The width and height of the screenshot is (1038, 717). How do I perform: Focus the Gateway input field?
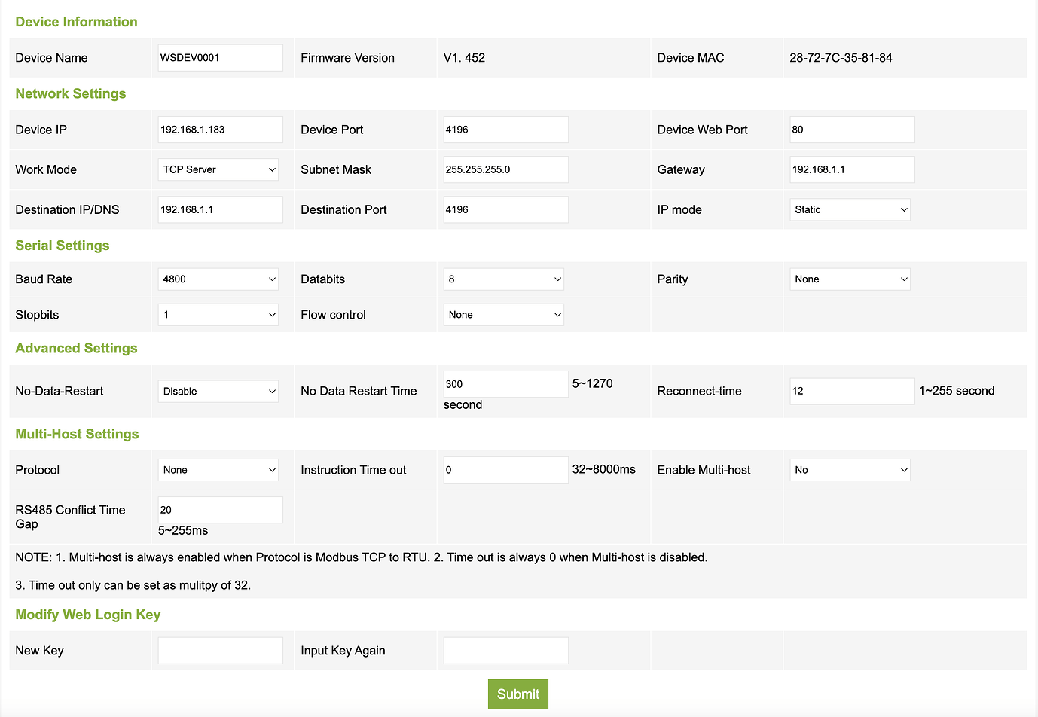point(852,169)
